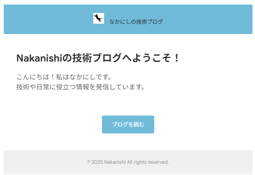
Task: Click the 2025 Nakanishi copyright notice
Action: (x=128, y=162)
